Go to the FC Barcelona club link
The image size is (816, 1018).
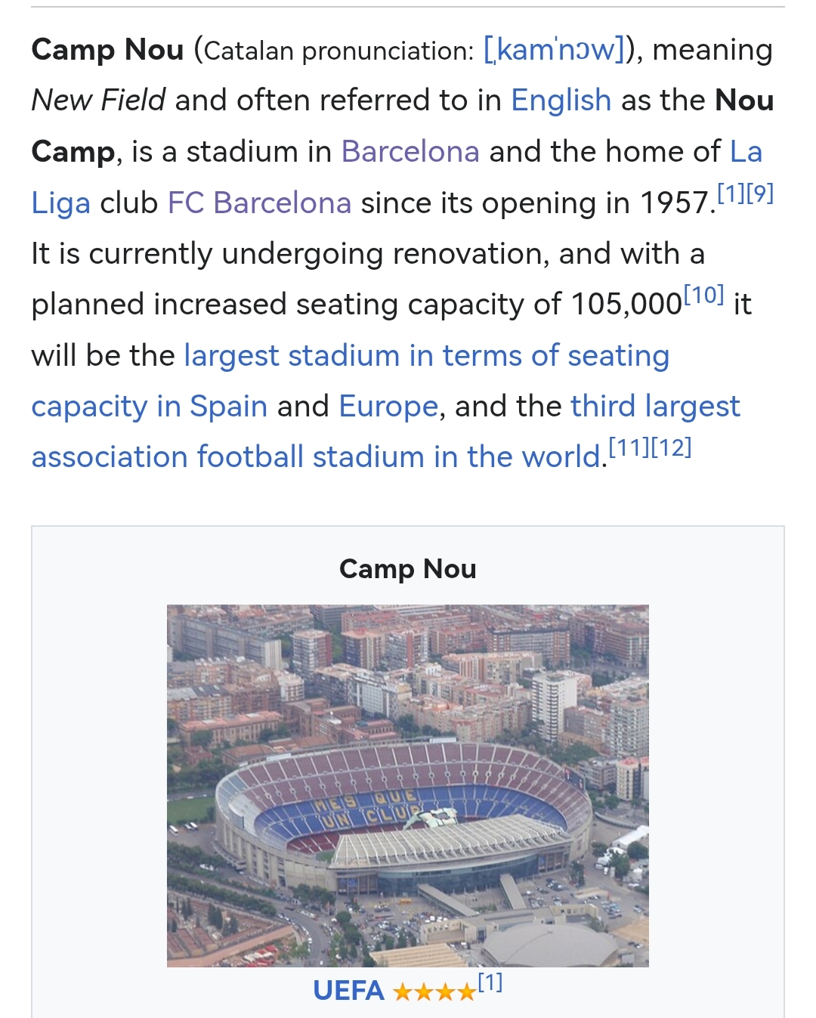point(259,203)
